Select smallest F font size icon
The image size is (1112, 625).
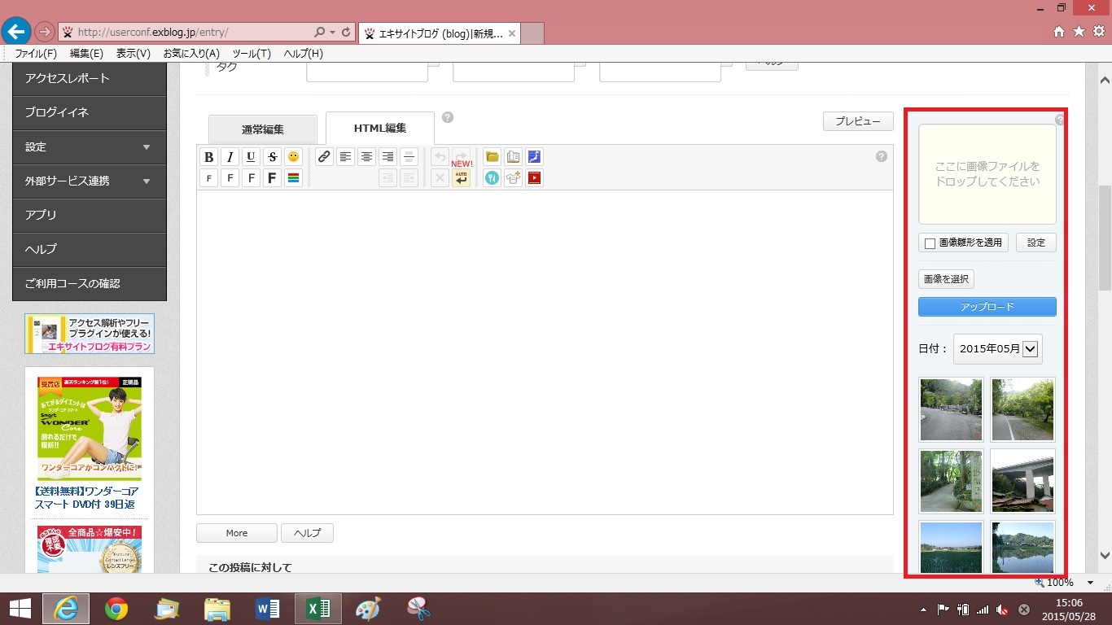point(209,178)
